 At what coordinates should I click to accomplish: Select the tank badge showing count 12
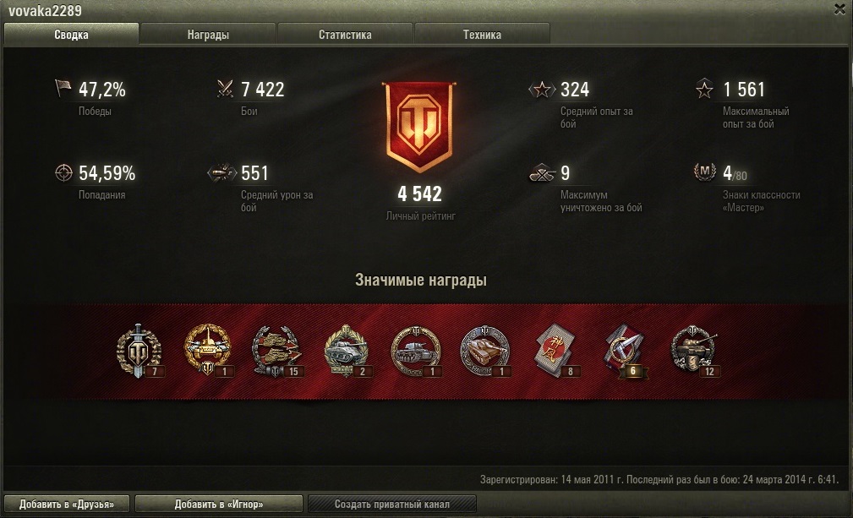[695, 352]
